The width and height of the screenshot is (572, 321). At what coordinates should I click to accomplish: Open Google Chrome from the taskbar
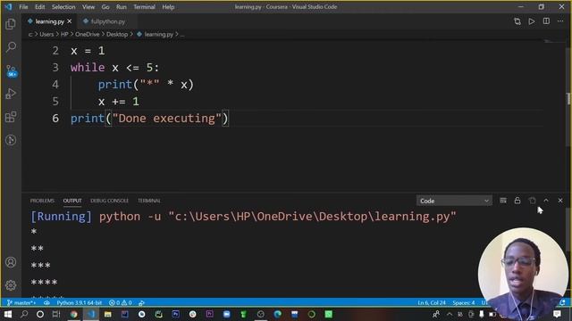[73, 314]
